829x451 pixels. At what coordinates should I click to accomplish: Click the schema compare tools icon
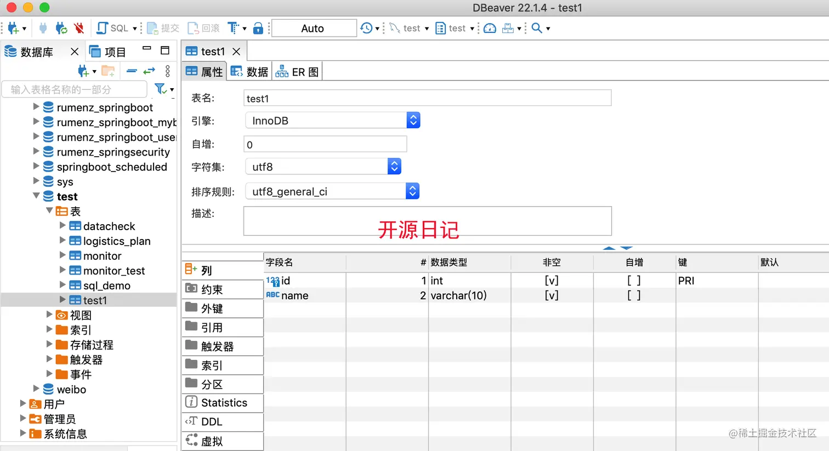508,28
